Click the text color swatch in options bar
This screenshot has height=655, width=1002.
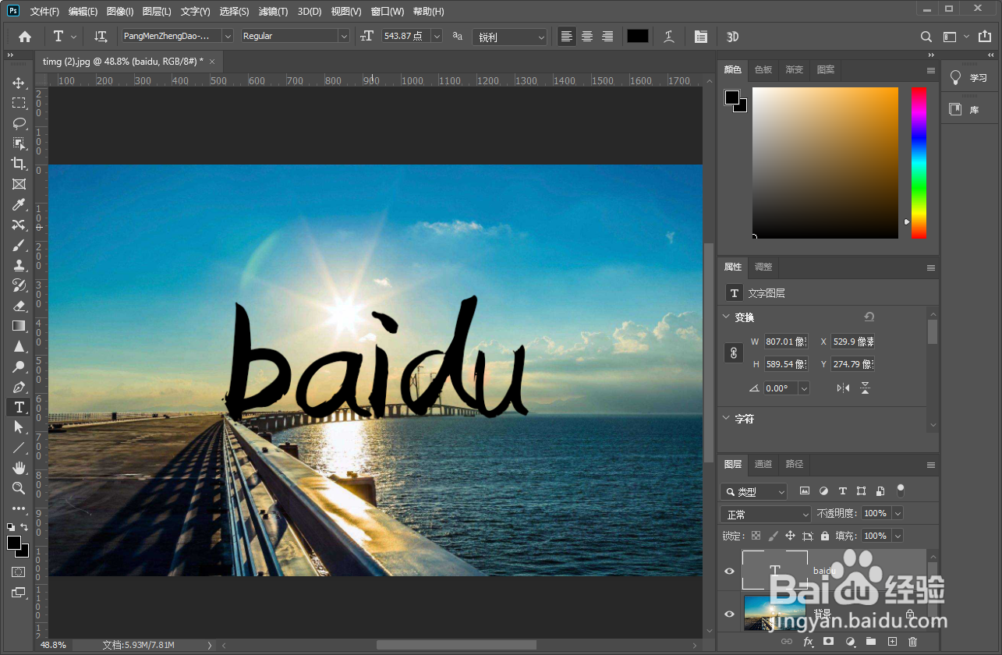pos(638,36)
